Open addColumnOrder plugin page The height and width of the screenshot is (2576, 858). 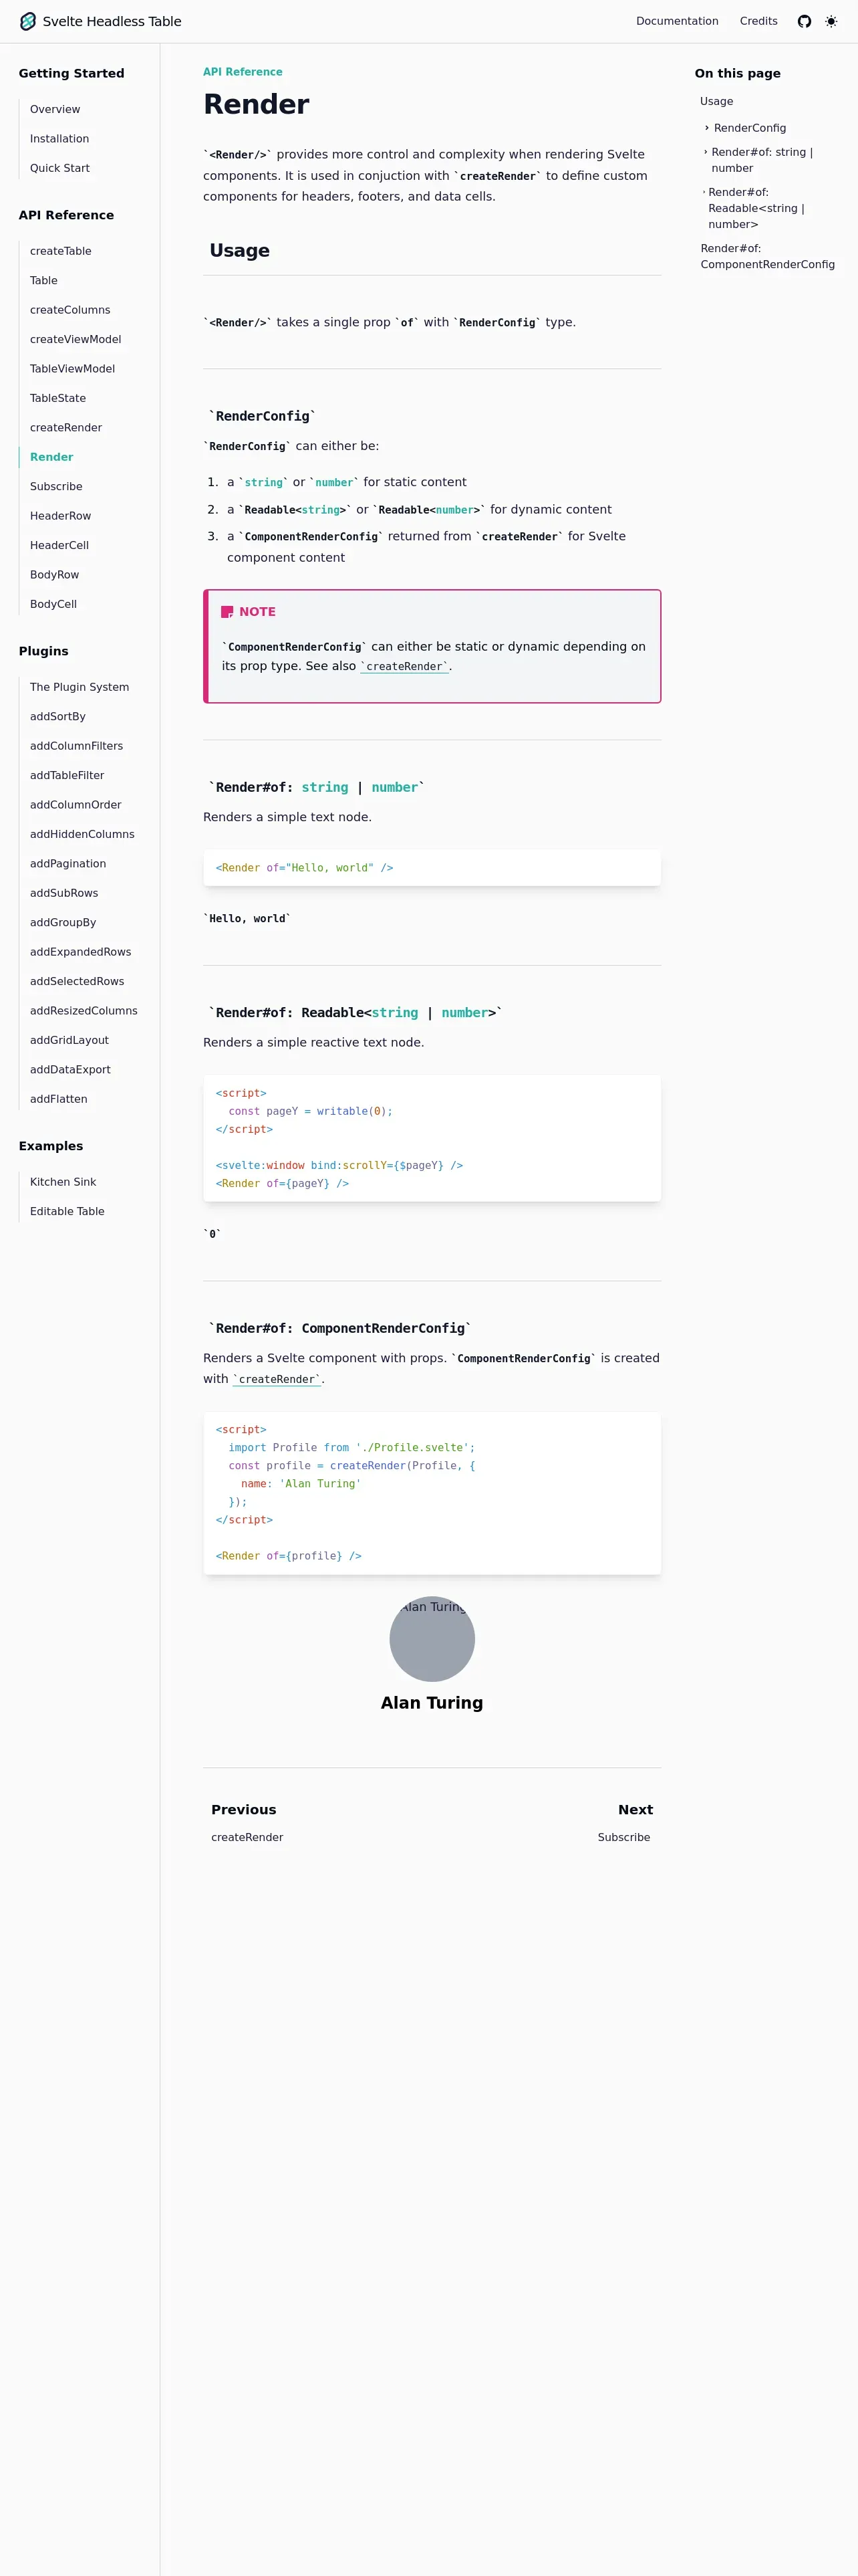tap(76, 805)
